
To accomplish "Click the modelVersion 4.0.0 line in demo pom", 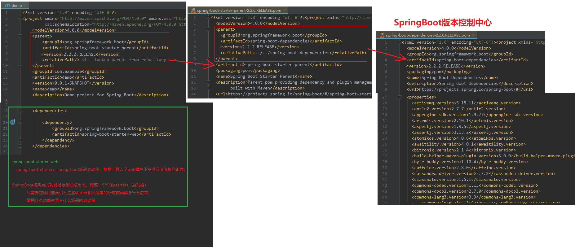I will point(74,30).
